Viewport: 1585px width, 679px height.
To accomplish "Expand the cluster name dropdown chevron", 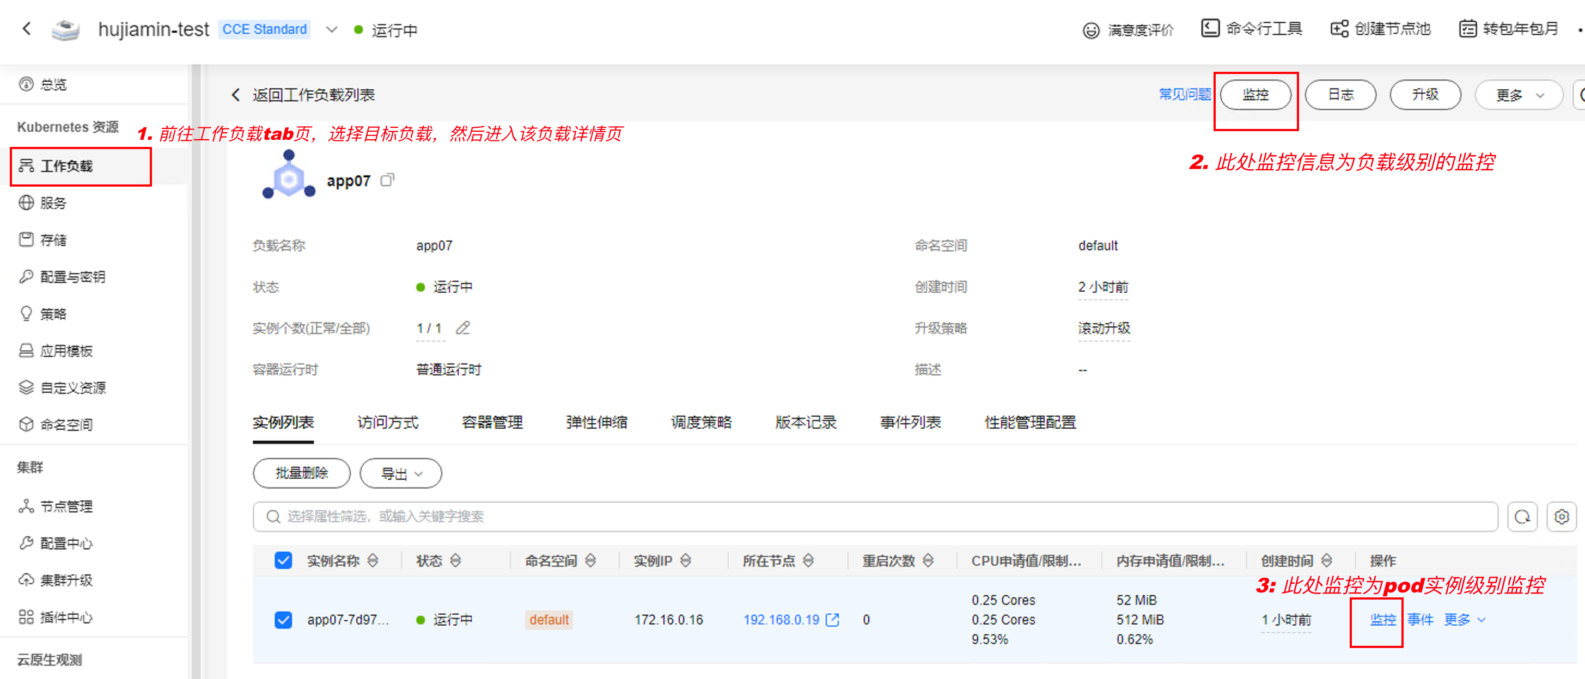I will [x=332, y=29].
